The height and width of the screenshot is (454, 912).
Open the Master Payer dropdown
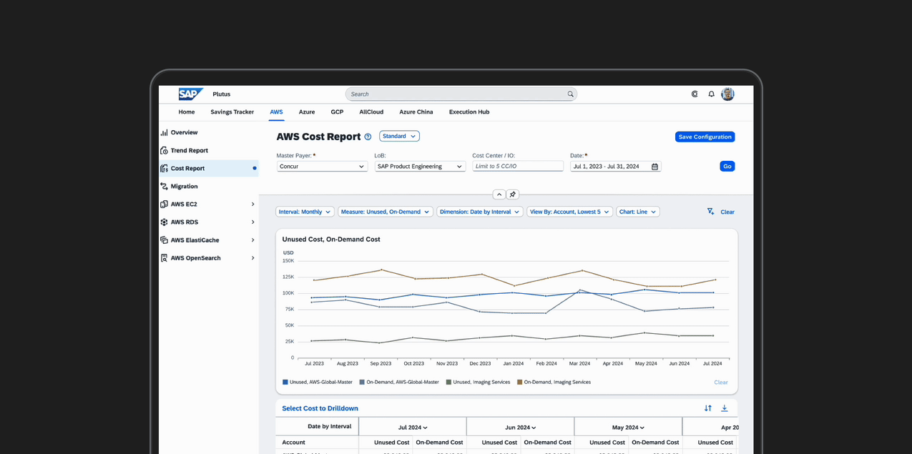click(322, 167)
